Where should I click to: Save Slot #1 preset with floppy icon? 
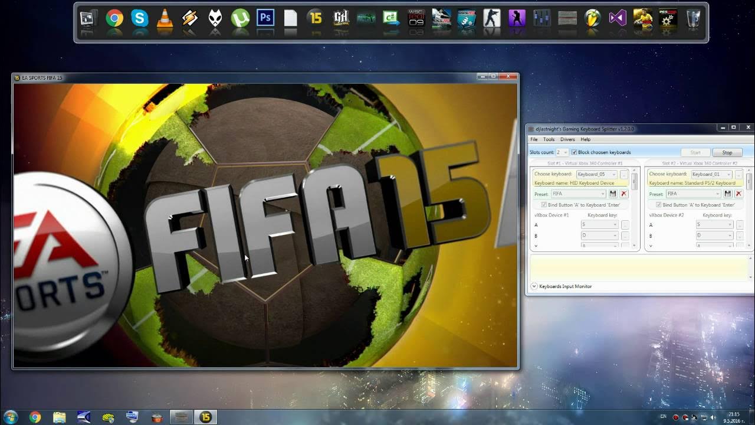[613, 194]
